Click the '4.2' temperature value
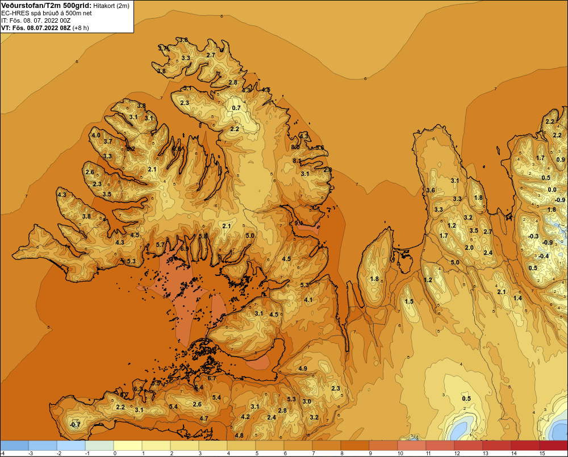 click(245, 417)
